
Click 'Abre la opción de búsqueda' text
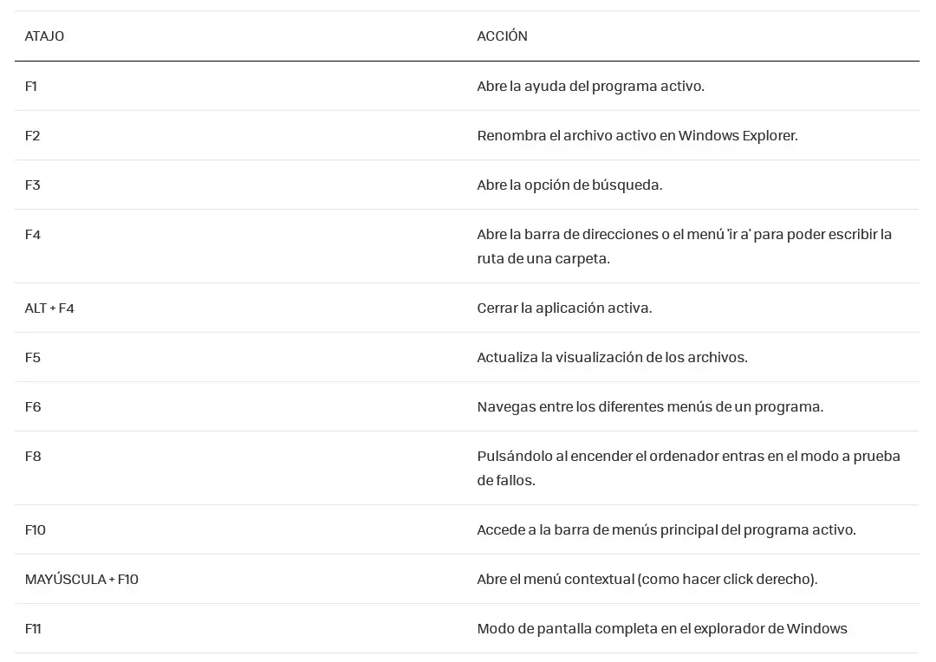[x=569, y=185]
